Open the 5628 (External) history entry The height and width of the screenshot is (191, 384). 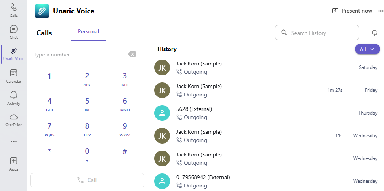tap(266, 113)
